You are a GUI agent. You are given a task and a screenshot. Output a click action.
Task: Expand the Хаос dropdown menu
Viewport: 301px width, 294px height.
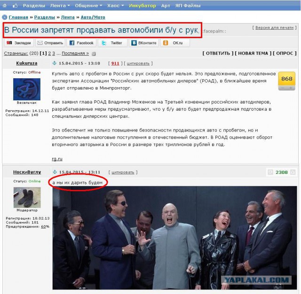tap(116, 6)
